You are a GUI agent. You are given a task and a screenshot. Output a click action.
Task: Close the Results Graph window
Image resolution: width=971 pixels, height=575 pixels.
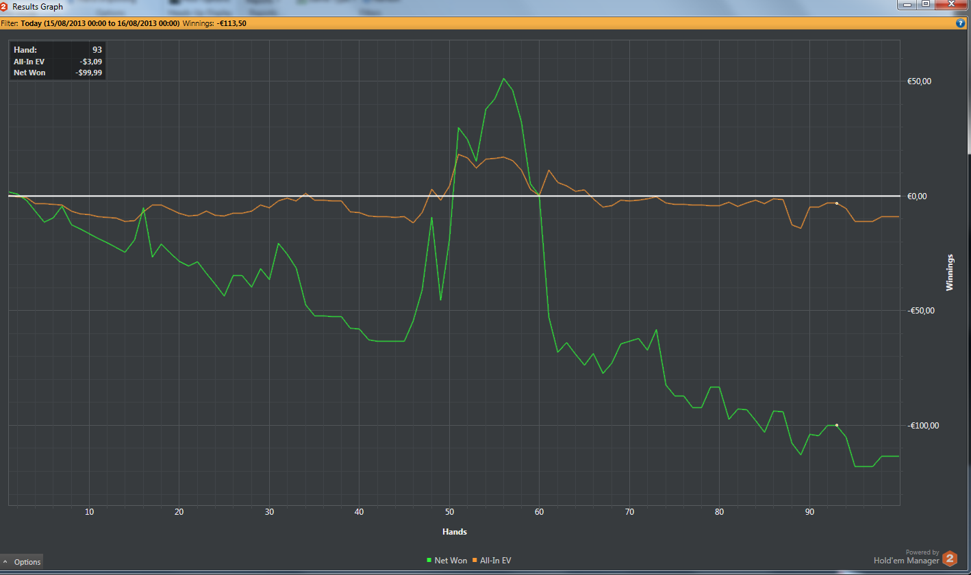click(950, 5)
